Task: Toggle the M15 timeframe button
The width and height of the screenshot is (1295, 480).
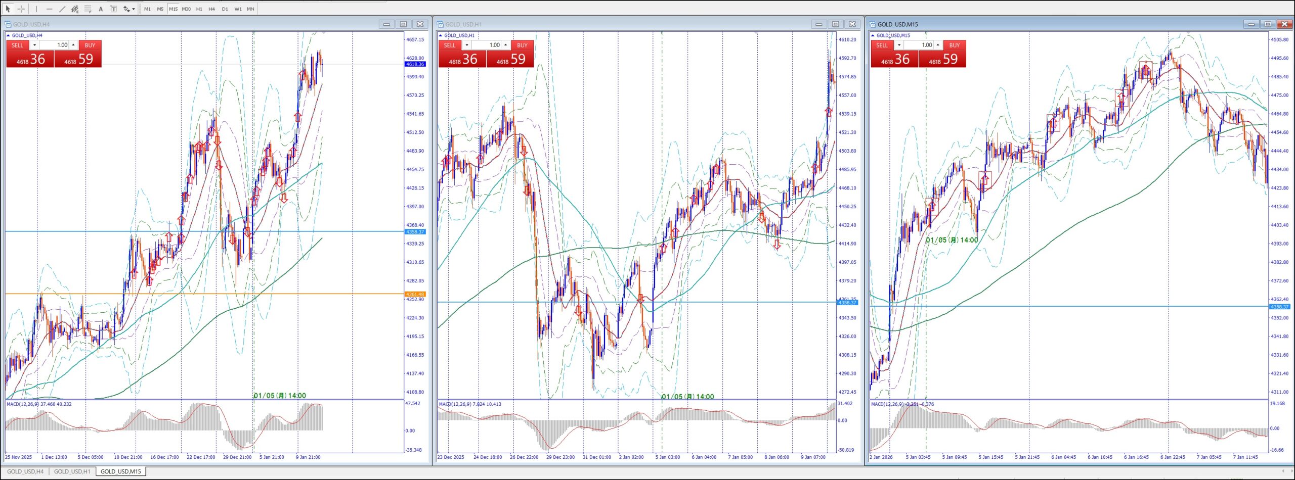Action: [173, 9]
